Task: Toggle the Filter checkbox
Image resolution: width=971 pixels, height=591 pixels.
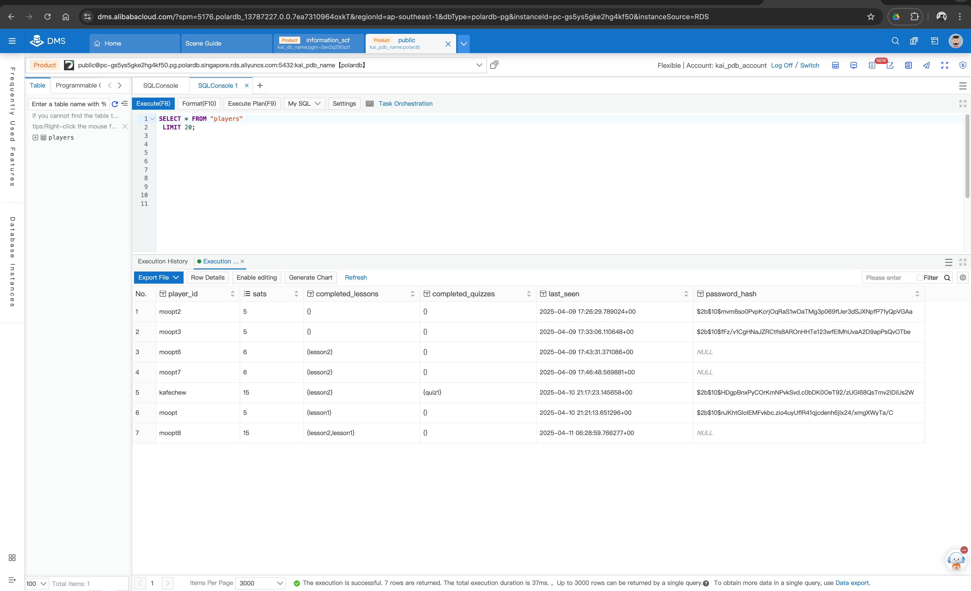Action: point(919,278)
